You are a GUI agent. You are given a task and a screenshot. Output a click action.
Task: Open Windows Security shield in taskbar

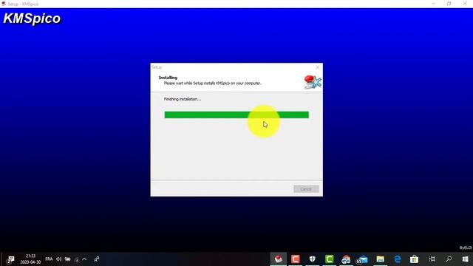312,259
